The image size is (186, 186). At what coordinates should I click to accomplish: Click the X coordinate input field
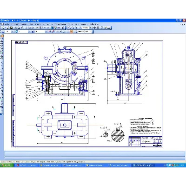pos(81,32)
